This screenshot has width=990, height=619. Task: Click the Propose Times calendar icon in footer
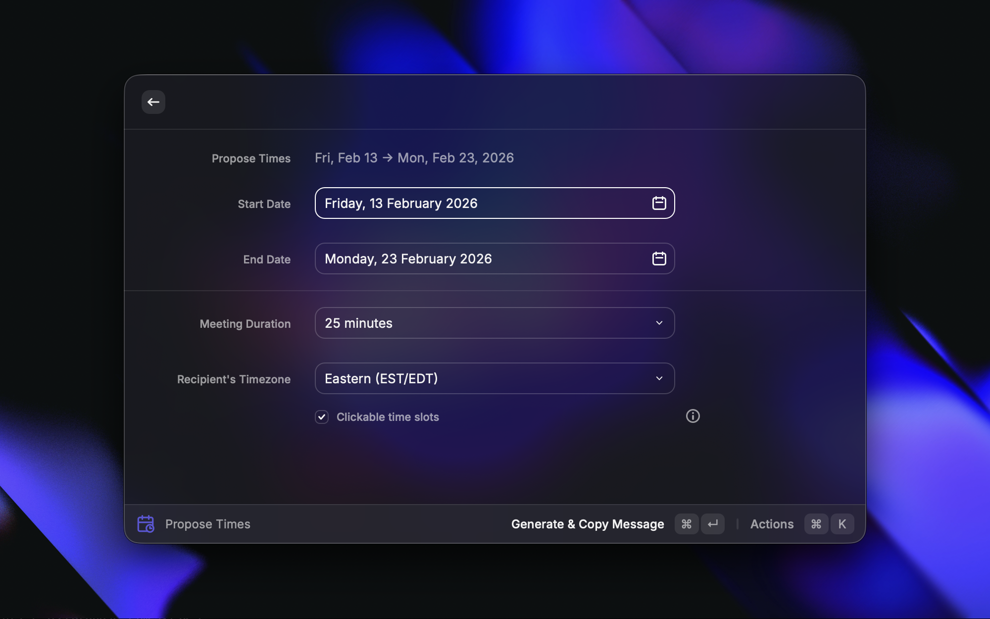[x=146, y=524]
